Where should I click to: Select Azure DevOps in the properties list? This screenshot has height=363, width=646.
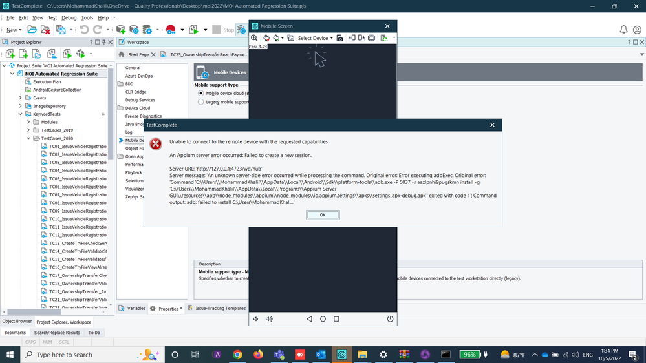pyautogui.click(x=139, y=76)
